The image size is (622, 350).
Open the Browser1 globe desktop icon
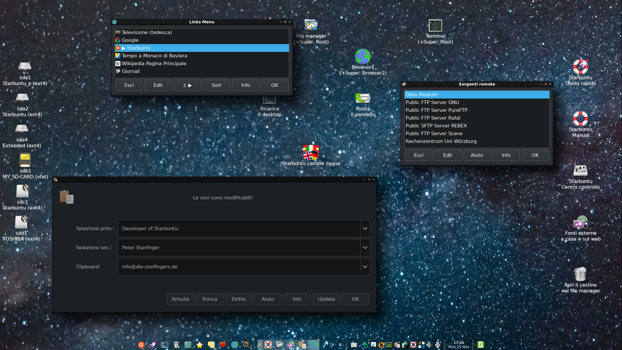(x=363, y=56)
